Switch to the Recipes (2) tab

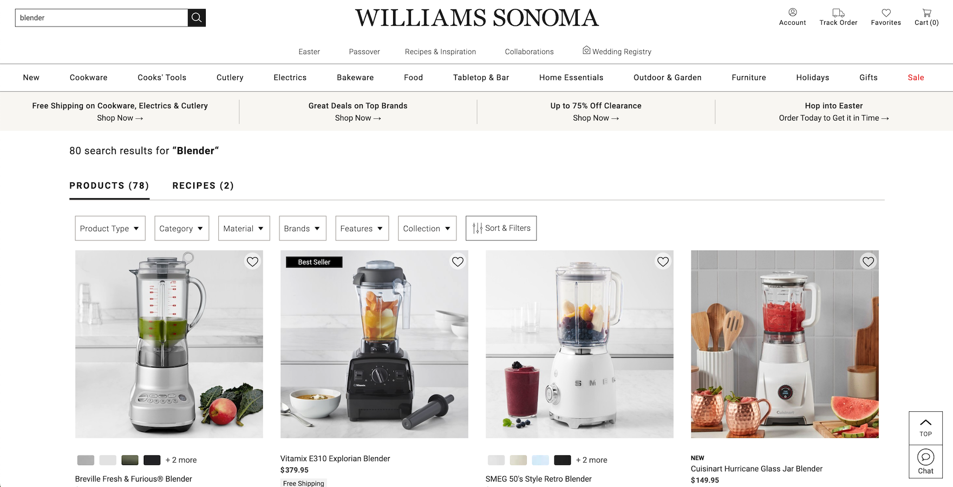tap(203, 185)
